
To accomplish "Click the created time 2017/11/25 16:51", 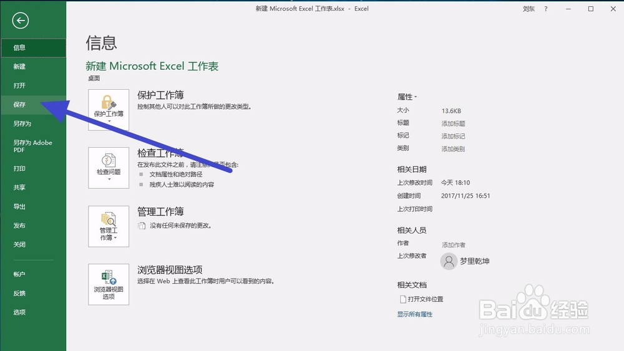I will (x=466, y=196).
